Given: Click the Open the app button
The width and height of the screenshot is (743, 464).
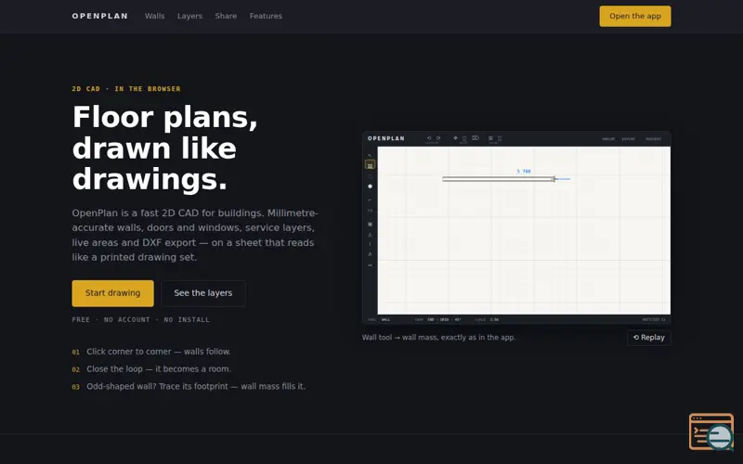Looking at the screenshot, I should [x=635, y=16].
